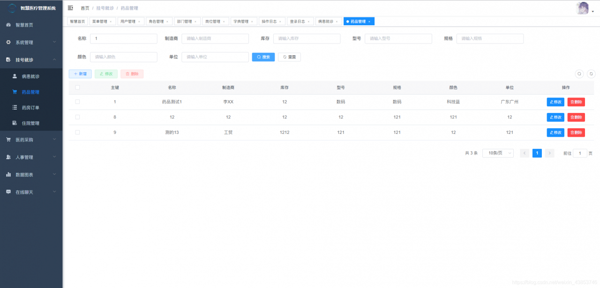Click the 新增 add button

tap(80, 74)
